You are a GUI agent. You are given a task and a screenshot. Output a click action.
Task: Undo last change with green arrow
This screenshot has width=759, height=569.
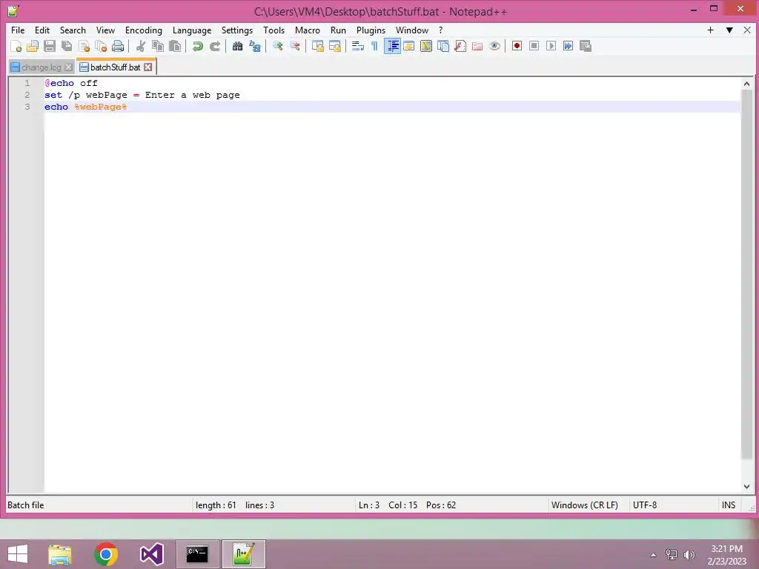click(197, 46)
